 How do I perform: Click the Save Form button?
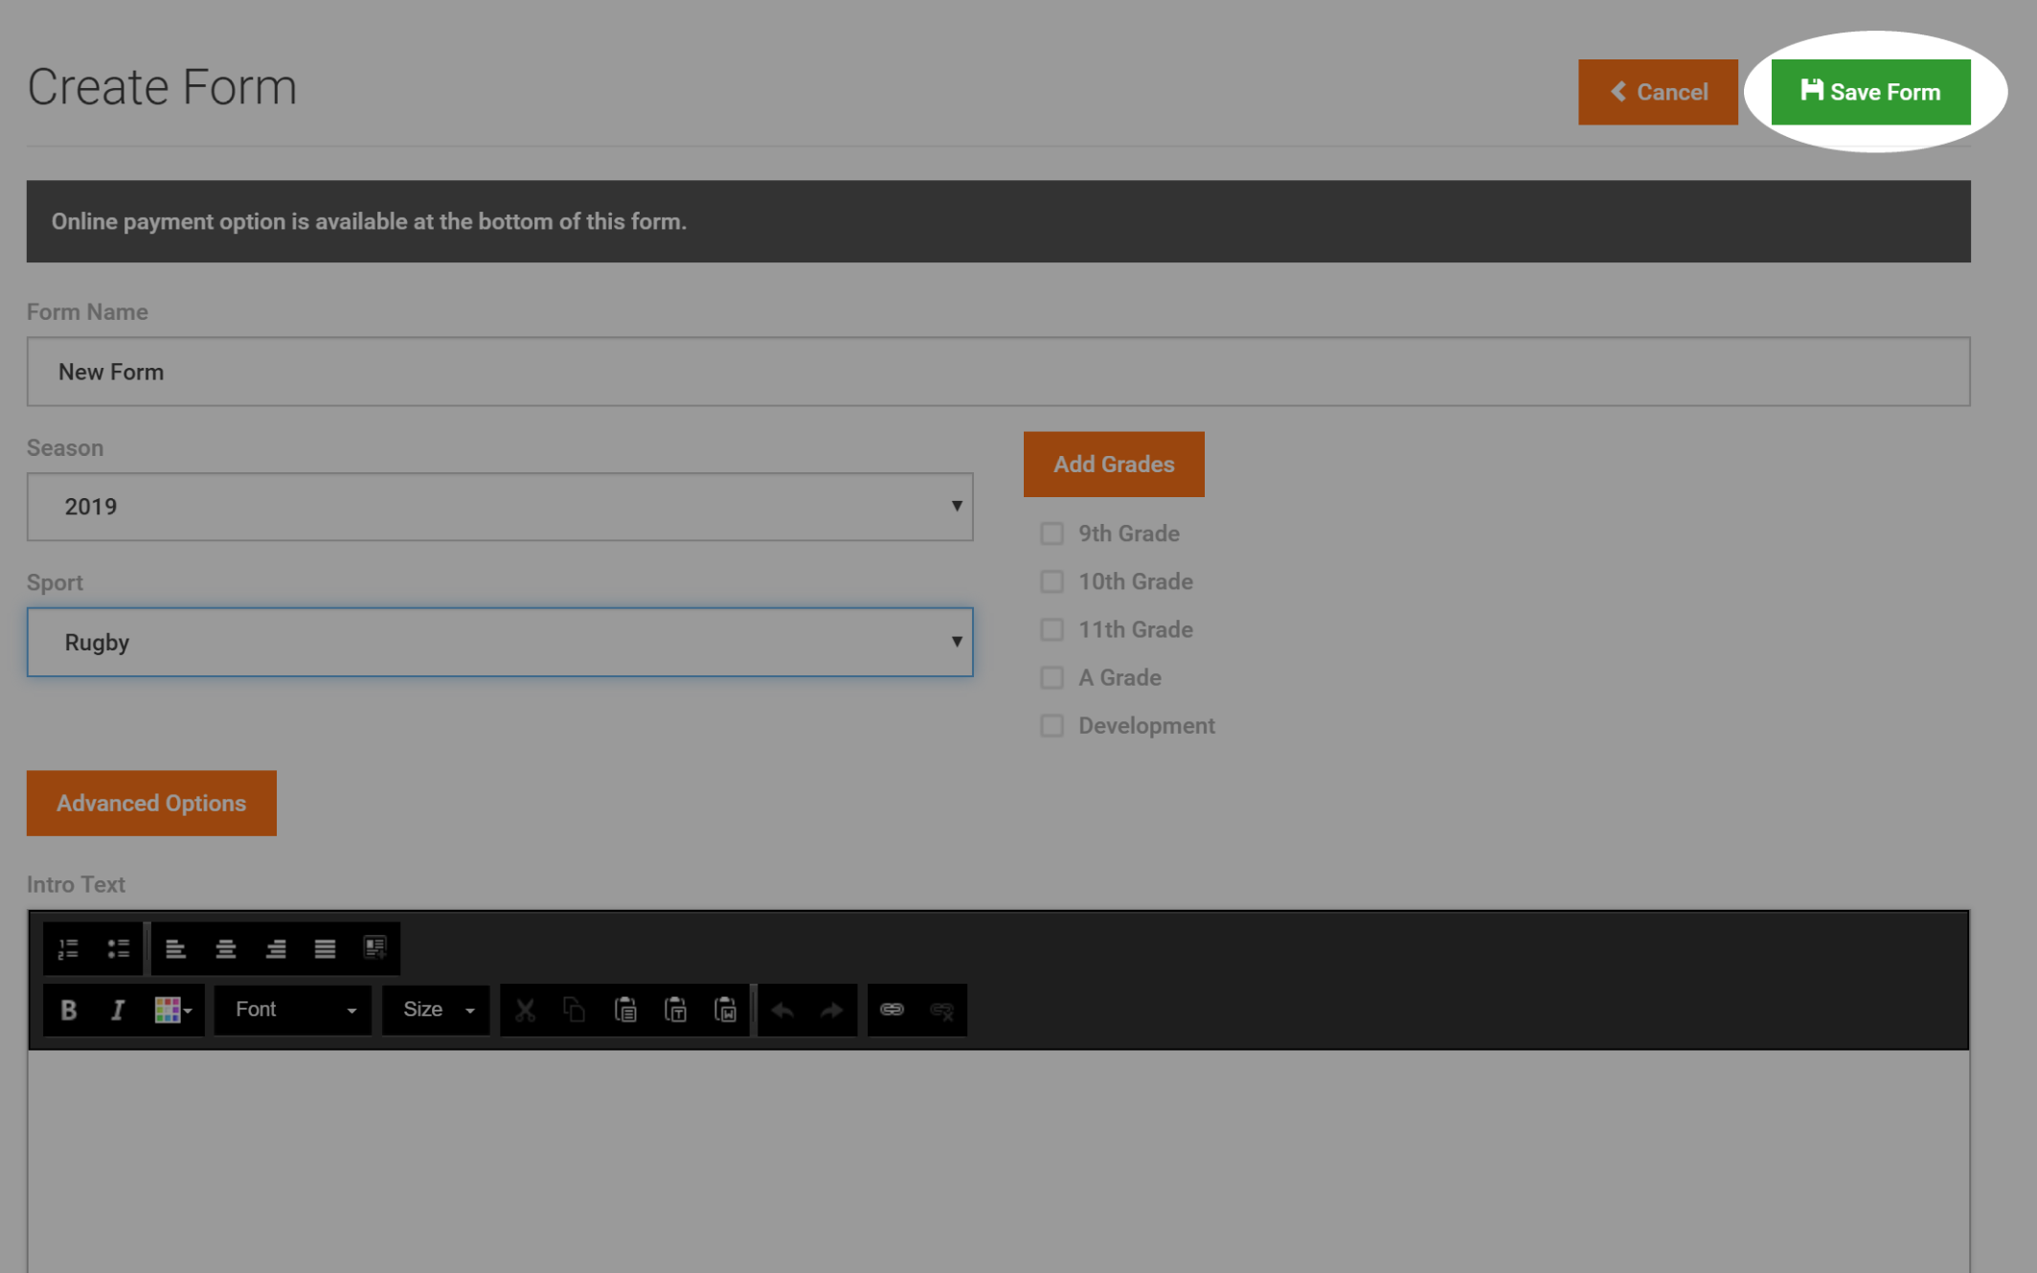[x=1870, y=92]
